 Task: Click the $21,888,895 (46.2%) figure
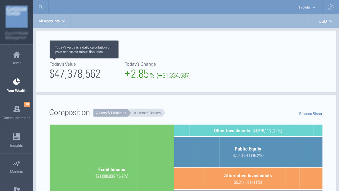tap(112, 176)
